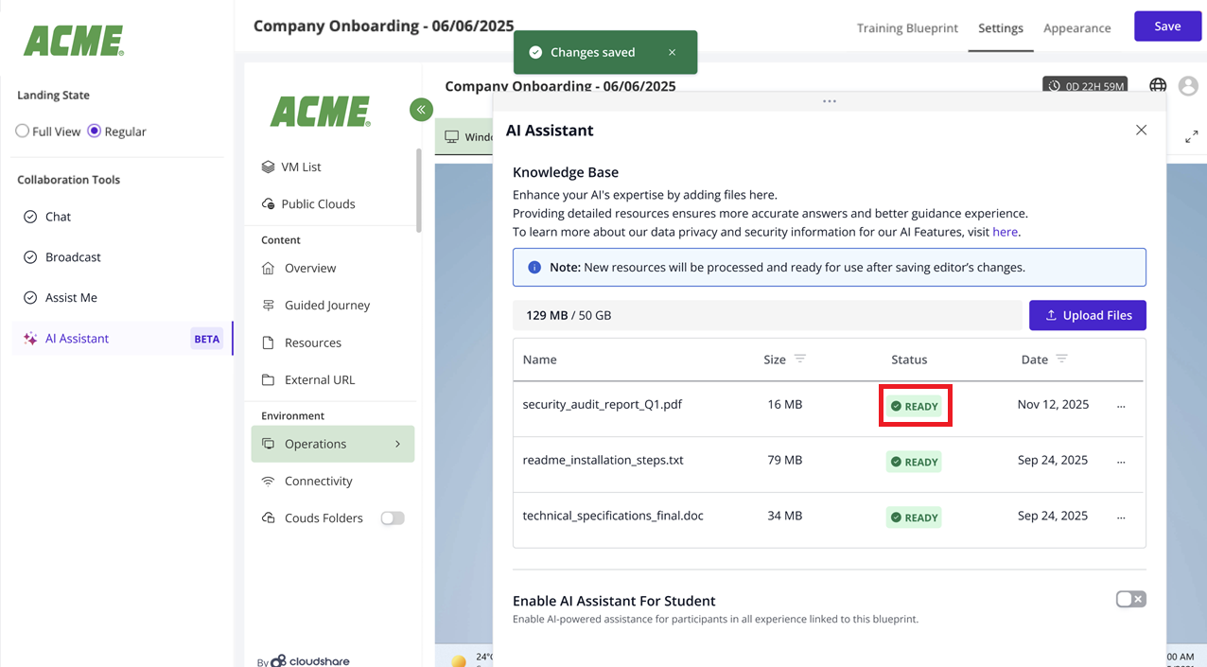Open the 'here' data privacy link
Image resolution: width=1207 pixels, height=667 pixels.
tap(1005, 232)
